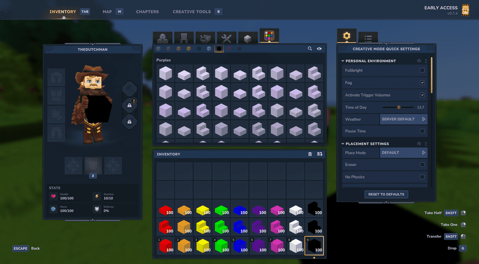Screen dimensions: 479x264
Task: Open the furniture chair category tab
Action: click(184, 38)
